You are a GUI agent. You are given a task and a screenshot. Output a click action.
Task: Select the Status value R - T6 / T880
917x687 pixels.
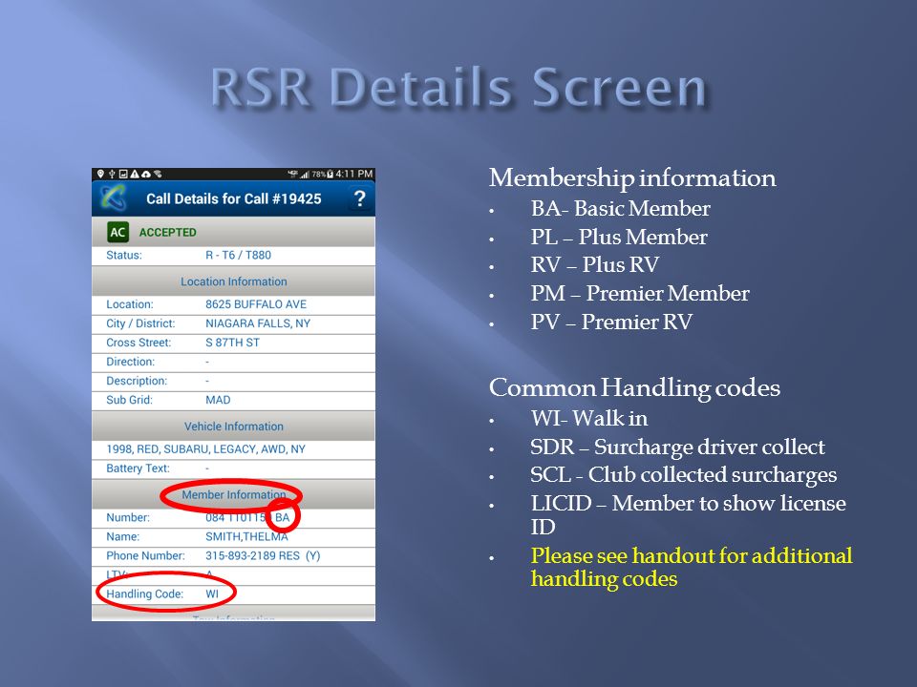[238, 256]
